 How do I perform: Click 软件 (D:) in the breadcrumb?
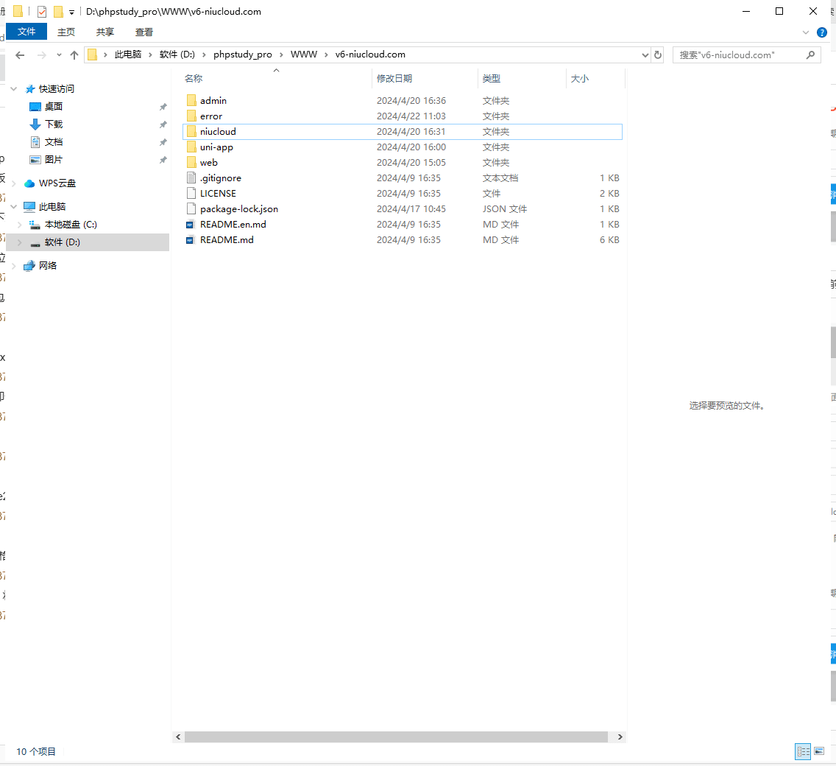[x=177, y=55]
